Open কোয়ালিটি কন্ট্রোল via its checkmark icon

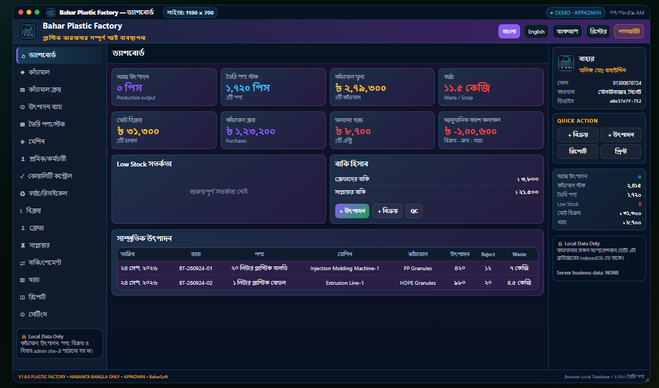[22, 176]
